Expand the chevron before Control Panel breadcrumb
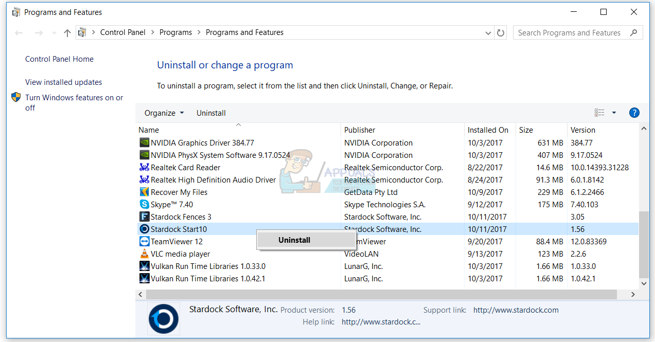Image resolution: width=655 pixels, height=342 pixels. click(x=94, y=32)
